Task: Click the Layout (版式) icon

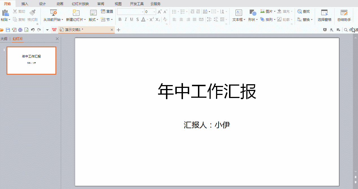Action: coord(93,13)
